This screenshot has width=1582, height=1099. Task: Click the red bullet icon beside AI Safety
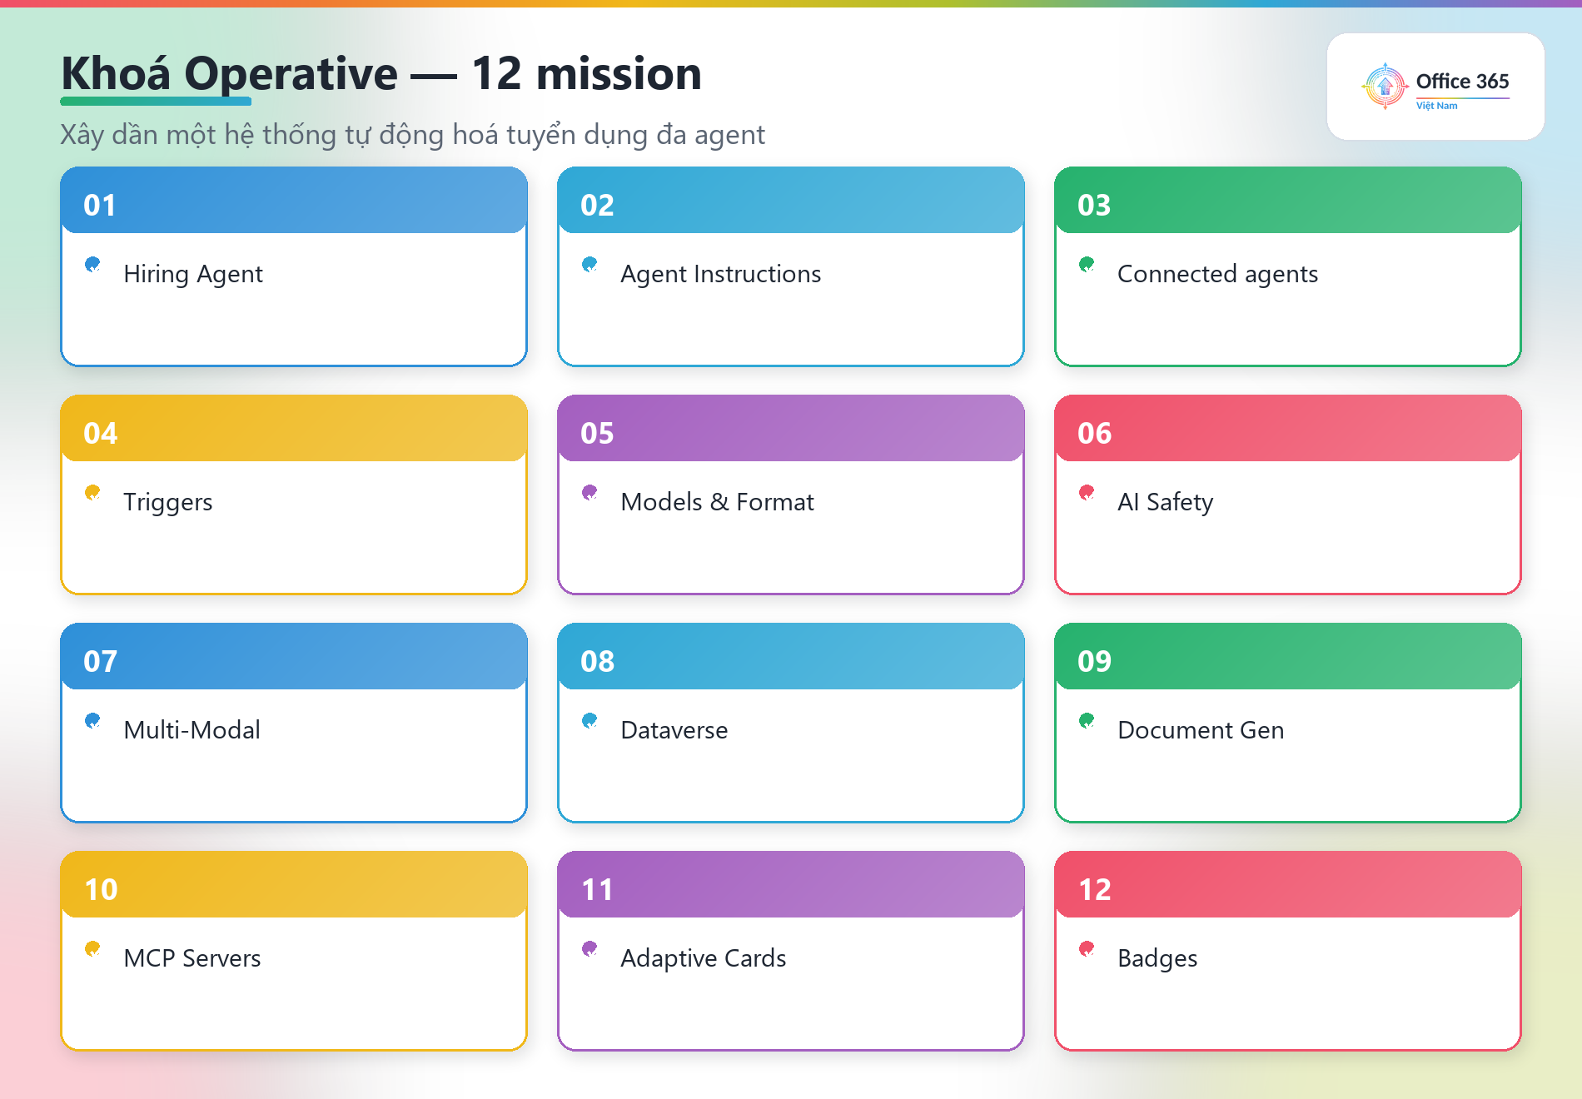pos(1087,493)
